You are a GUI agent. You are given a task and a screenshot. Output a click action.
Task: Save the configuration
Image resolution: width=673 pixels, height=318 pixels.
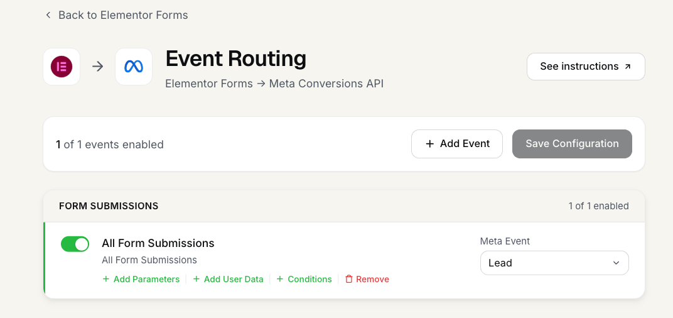[x=572, y=144]
